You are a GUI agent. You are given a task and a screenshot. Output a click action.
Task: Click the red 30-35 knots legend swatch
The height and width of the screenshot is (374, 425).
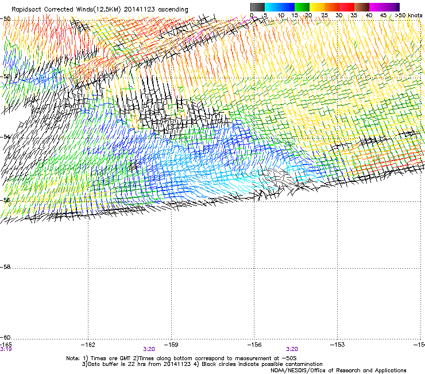click(347, 7)
